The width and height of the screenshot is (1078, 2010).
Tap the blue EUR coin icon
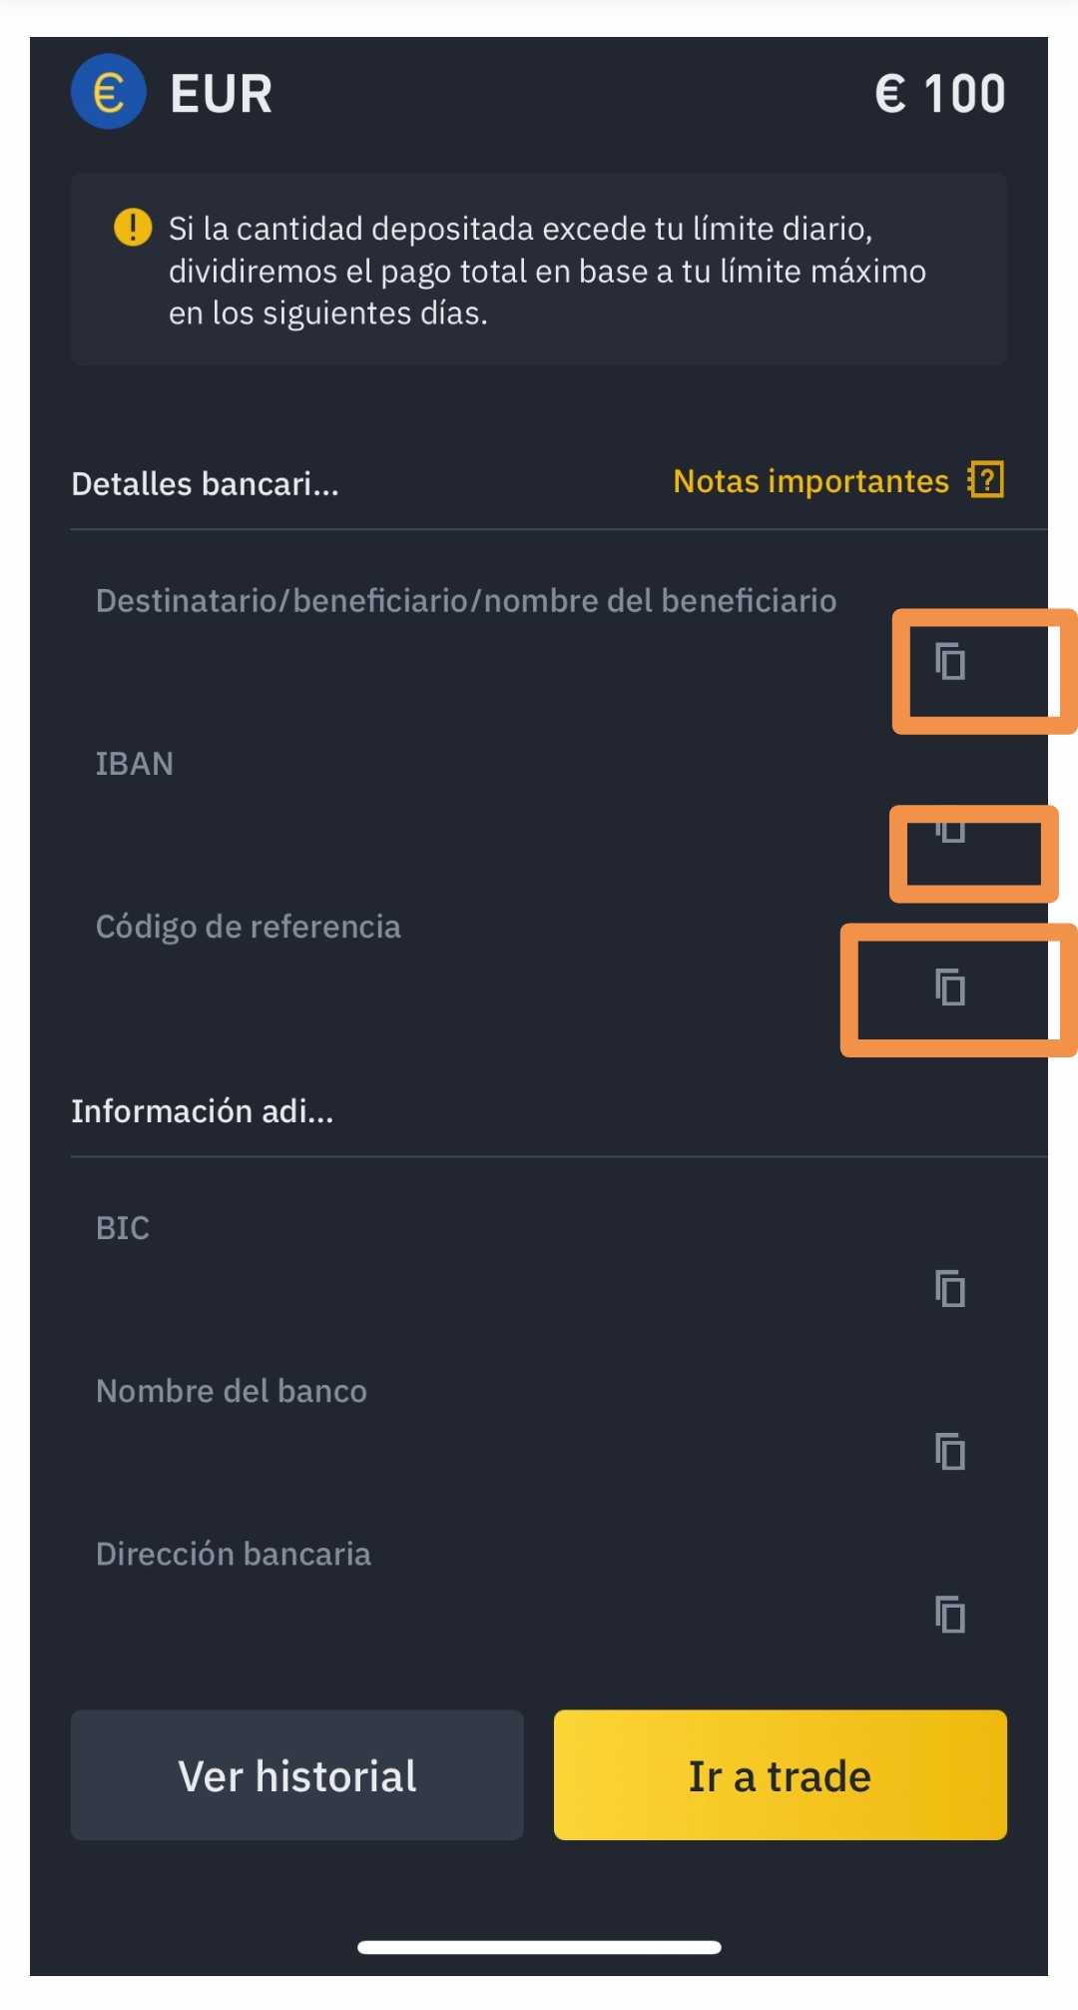coord(109,92)
